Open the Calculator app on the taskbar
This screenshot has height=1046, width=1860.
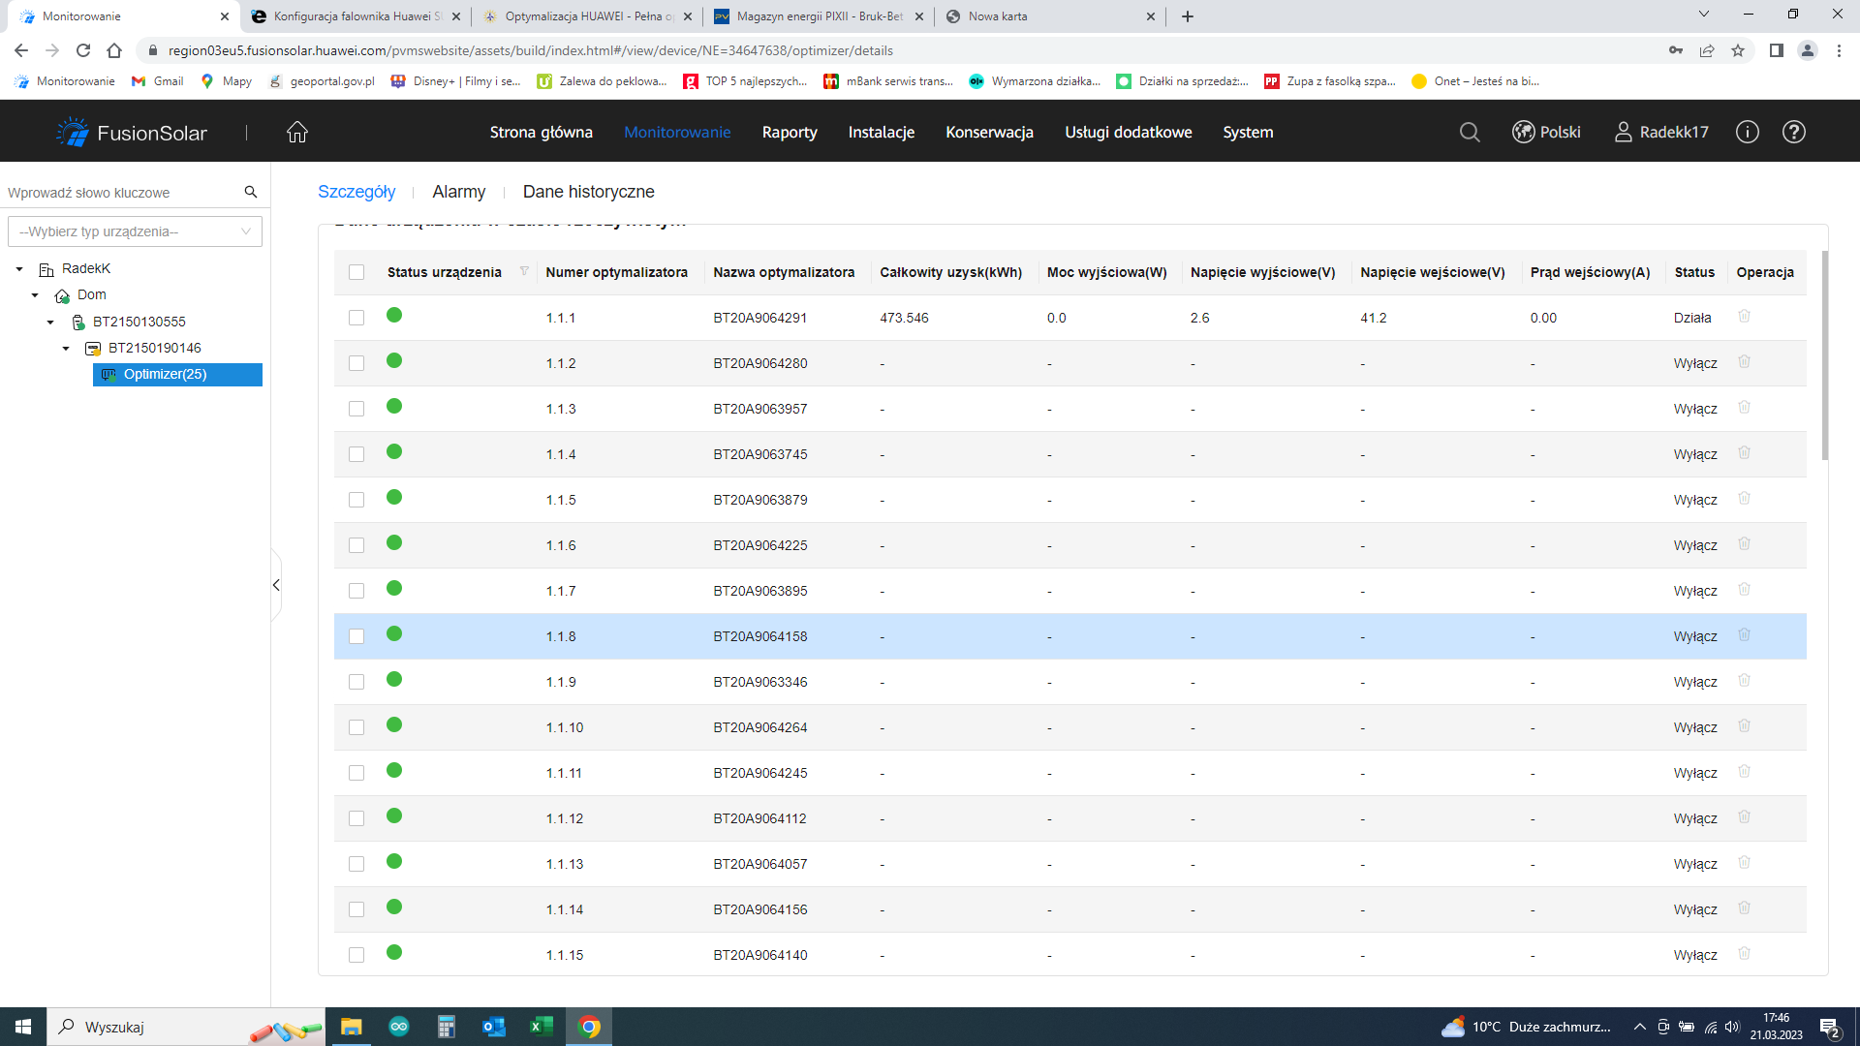tap(447, 1027)
